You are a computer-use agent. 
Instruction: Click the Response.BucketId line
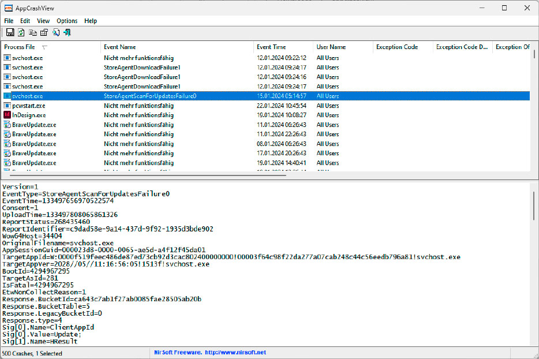[x=102, y=299]
